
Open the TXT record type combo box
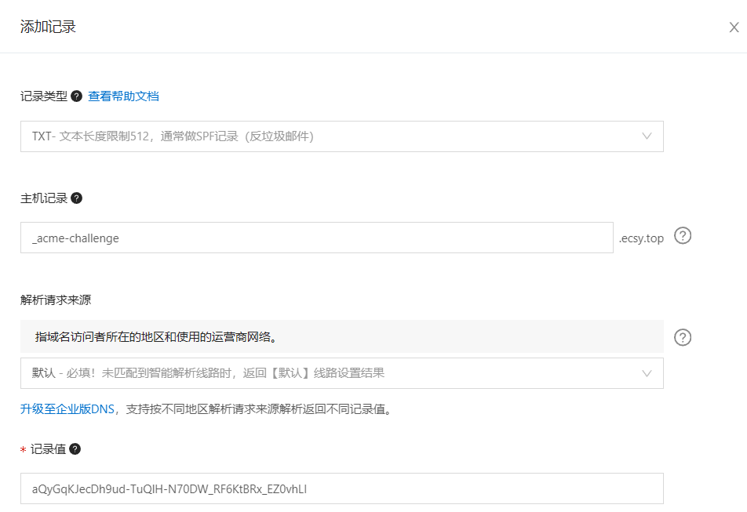tap(341, 136)
